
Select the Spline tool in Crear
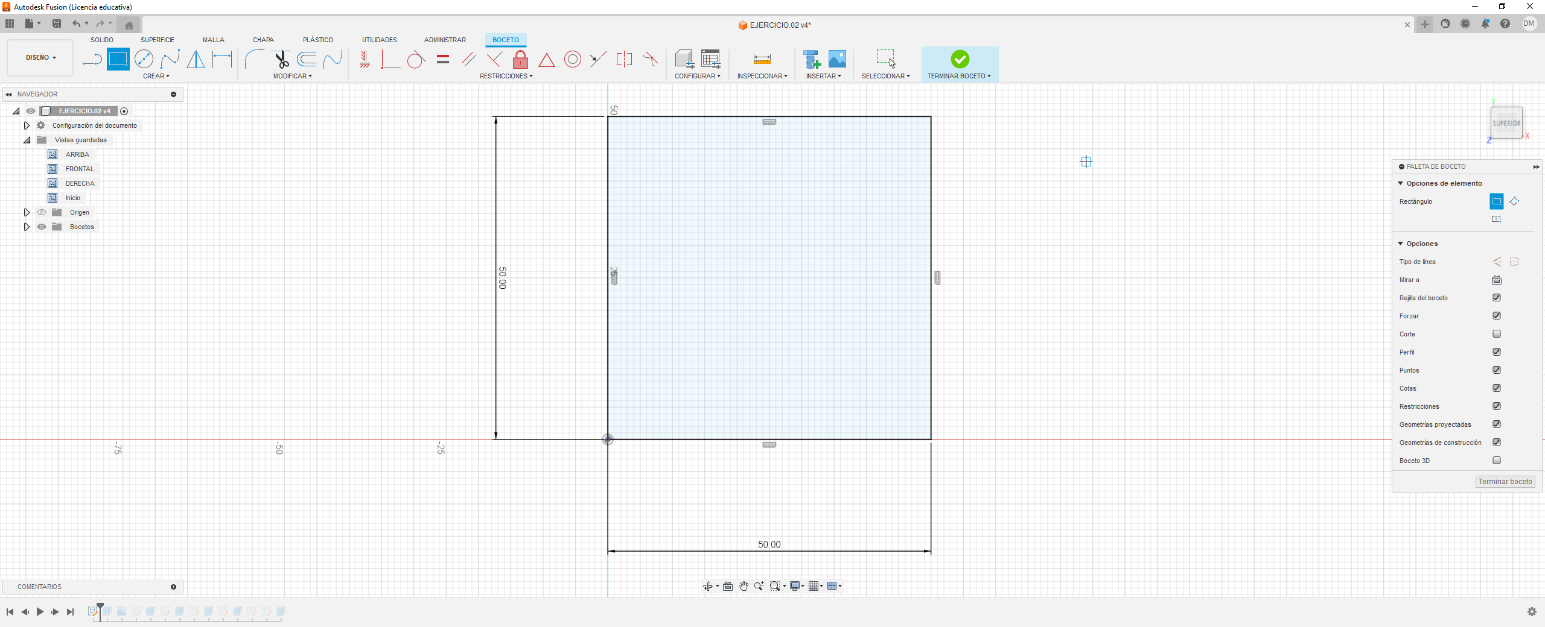(x=170, y=59)
